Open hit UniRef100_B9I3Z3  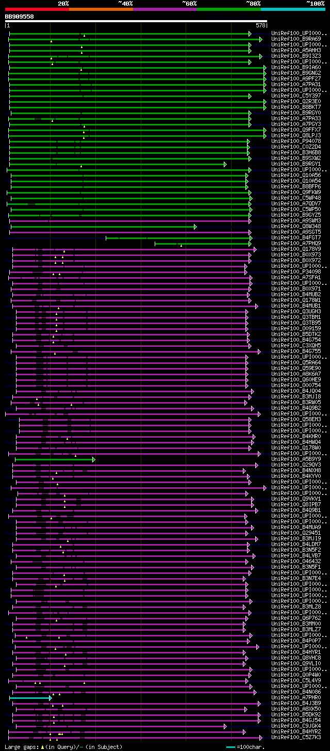point(296,56)
